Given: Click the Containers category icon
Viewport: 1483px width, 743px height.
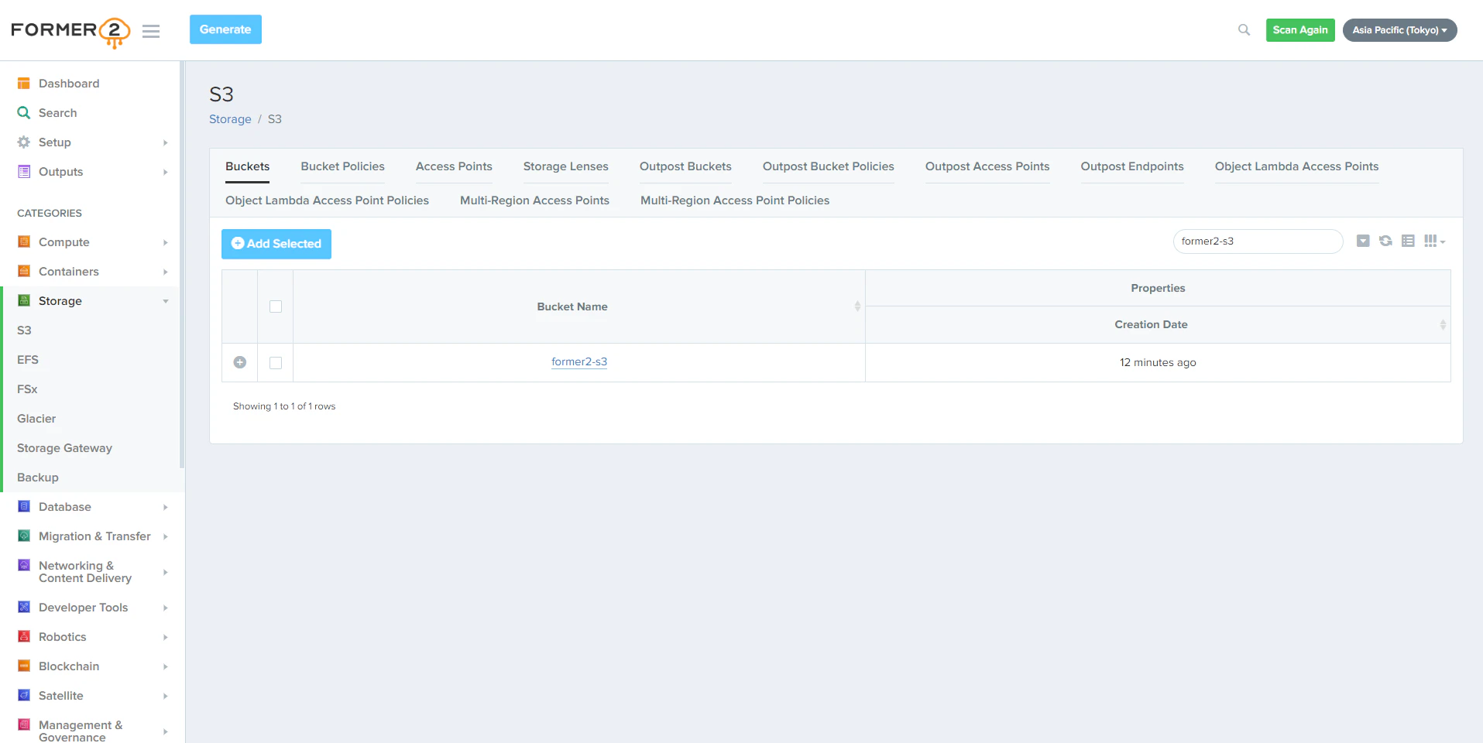Looking at the screenshot, I should (24, 272).
